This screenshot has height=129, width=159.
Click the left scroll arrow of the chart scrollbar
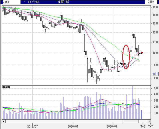tap(4, 121)
